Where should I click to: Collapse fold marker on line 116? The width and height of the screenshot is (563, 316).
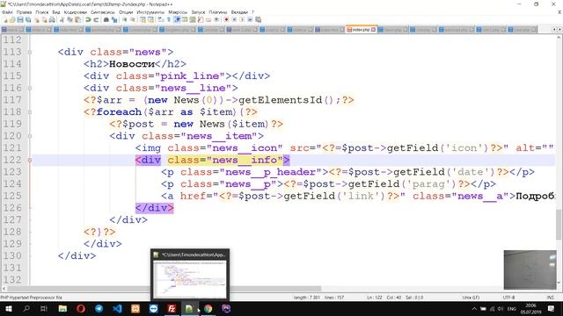pyautogui.click(x=30, y=88)
